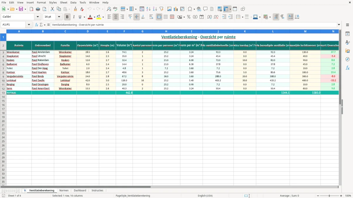Open the Sheet menu

click(x=64, y=2)
